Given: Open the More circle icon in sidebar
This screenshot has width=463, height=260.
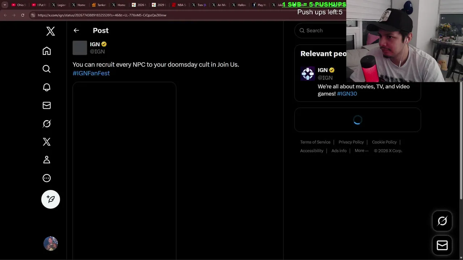Looking at the screenshot, I should [47, 178].
